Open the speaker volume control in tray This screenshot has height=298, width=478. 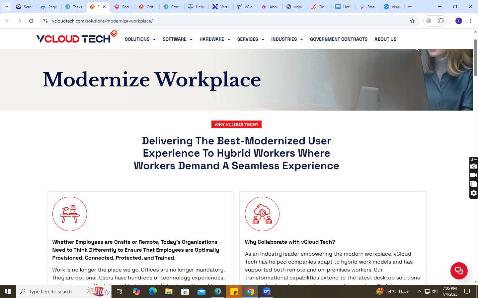point(435,291)
